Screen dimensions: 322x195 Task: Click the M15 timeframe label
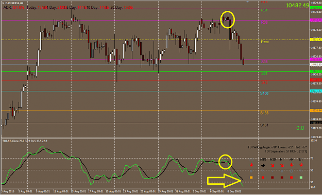263,160
